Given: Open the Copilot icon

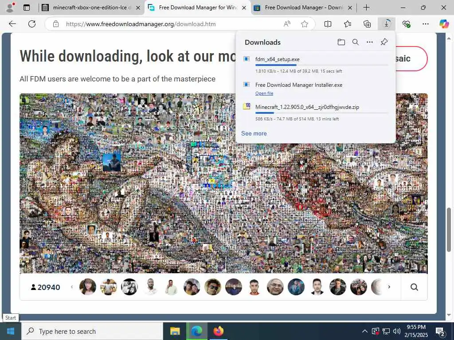Looking at the screenshot, I should (x=444, y=24).
